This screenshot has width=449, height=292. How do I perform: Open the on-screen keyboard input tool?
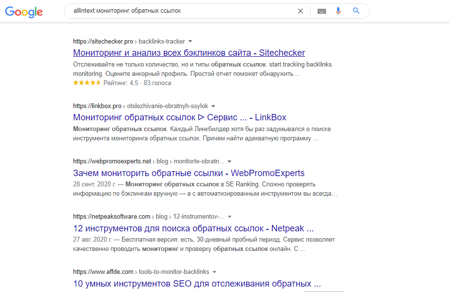point(322,11)
